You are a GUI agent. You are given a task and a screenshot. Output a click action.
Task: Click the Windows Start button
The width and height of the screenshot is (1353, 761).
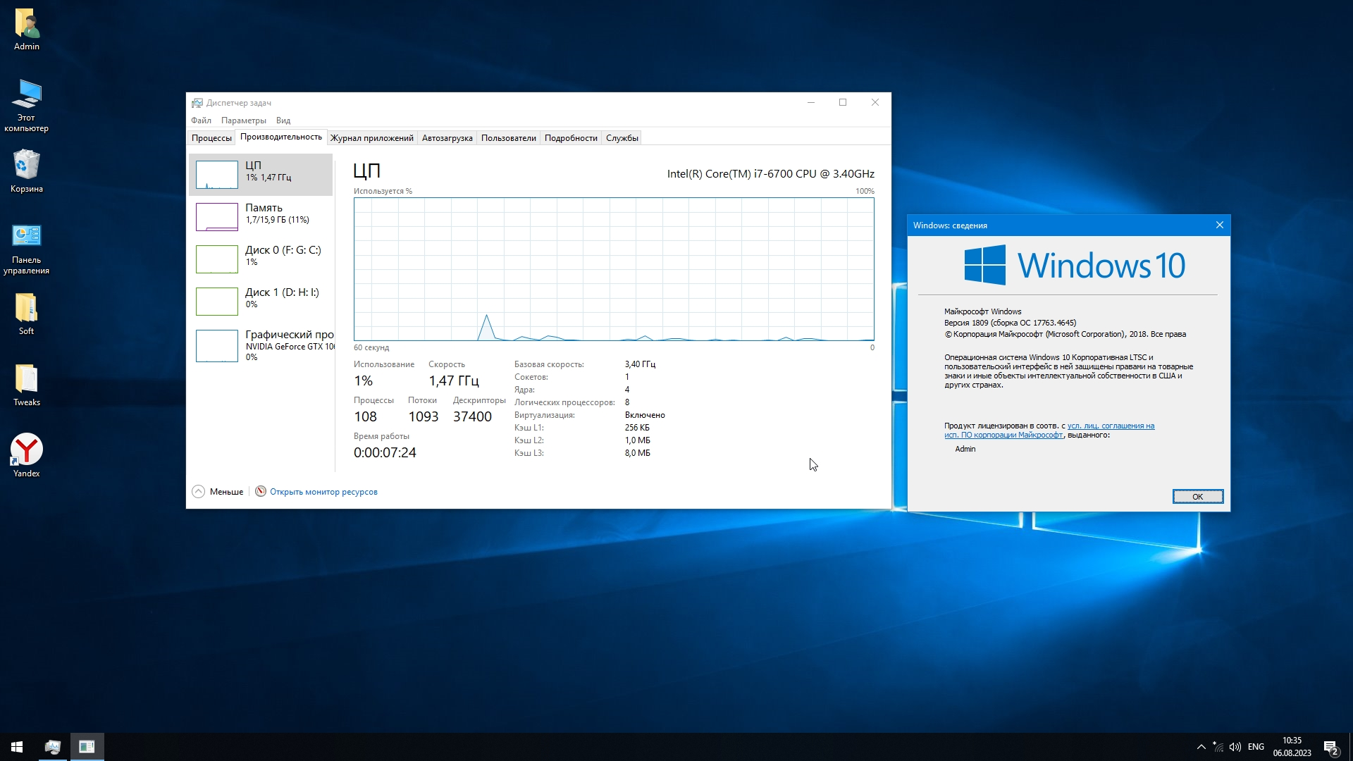17,747
